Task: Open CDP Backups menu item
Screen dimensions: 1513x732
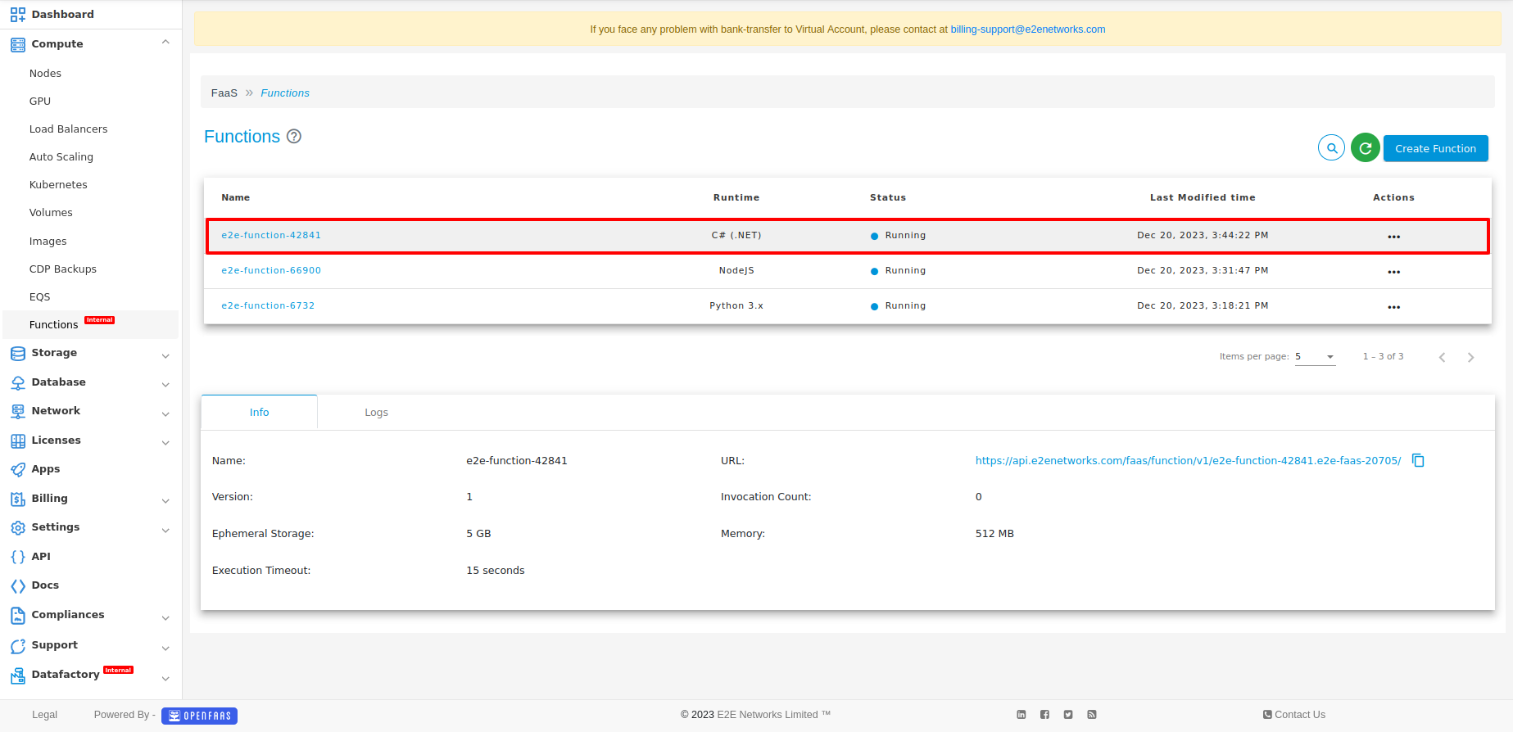Action: 63,269
